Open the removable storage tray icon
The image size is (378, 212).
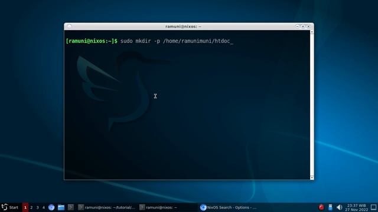[x=330, y=207]
